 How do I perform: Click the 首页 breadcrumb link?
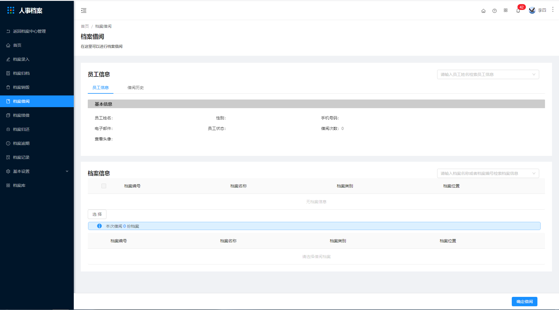tap(85, 26)
